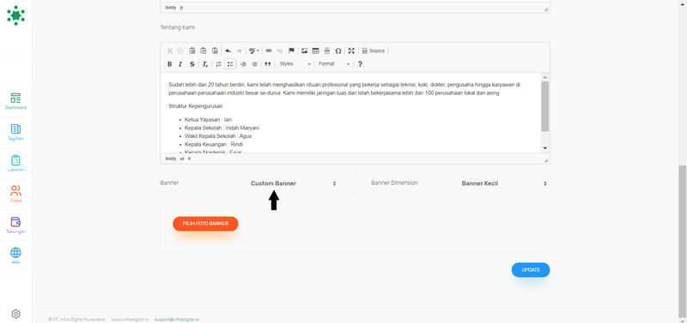Undo the last edit with the arrow icon

coord(228,51)
